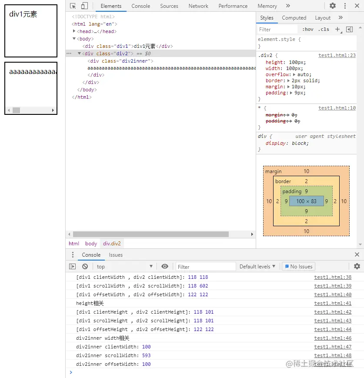Open test1.html:38 console source link
Image resolution: width=364 pixels, height=378 pixels.
click(333, 277)
